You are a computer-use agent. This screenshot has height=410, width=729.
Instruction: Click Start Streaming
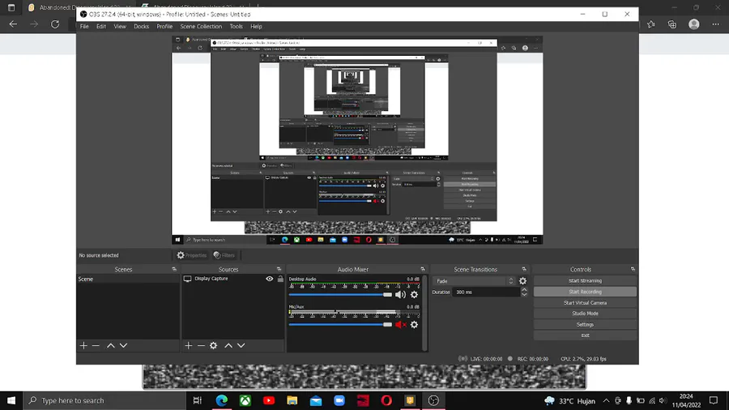click(x=585, y=281)
